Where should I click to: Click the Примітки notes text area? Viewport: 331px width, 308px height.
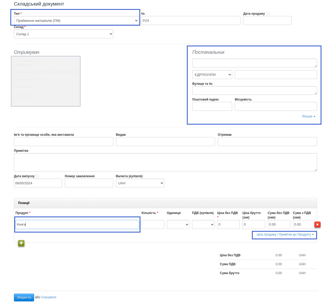coord(165,162)
